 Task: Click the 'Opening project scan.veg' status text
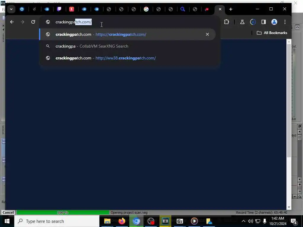pos(129,213)
